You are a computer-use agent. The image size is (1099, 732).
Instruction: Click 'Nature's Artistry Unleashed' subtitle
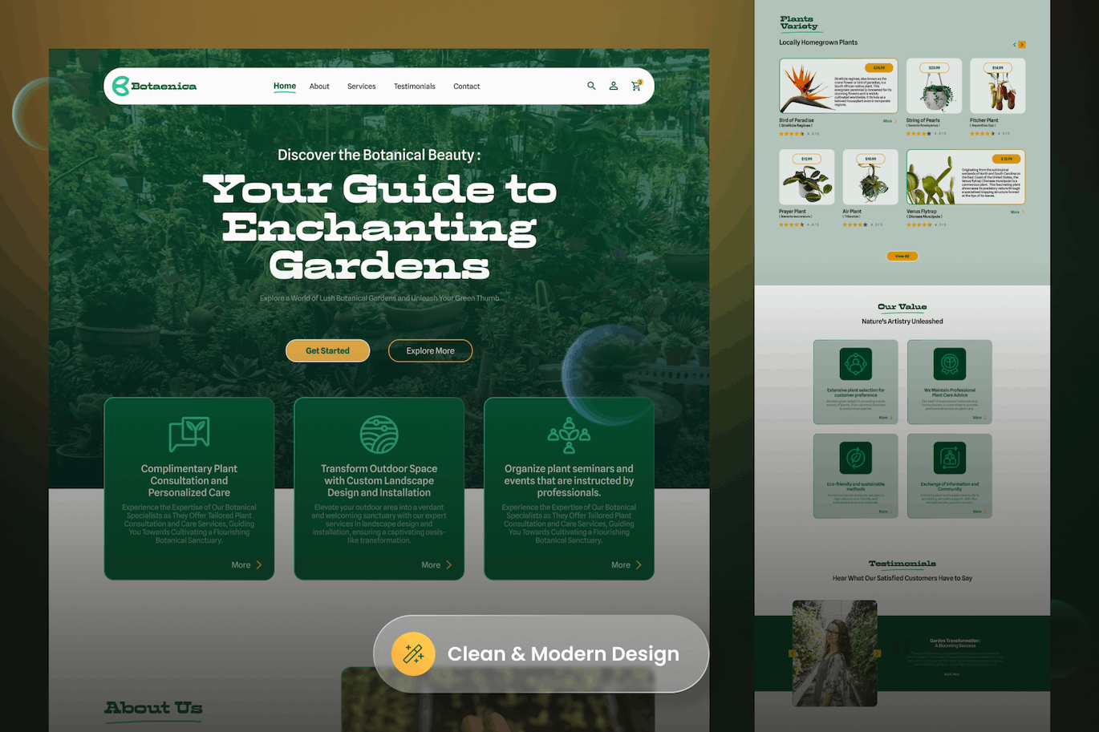pos(902,322)
